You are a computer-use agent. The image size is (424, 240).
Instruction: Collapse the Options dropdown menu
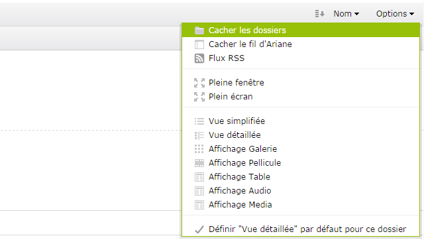click(395, 13)
